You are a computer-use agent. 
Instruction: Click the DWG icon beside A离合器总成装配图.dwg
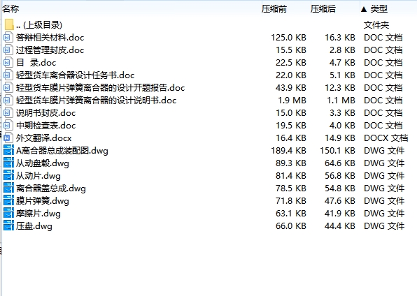8,151
